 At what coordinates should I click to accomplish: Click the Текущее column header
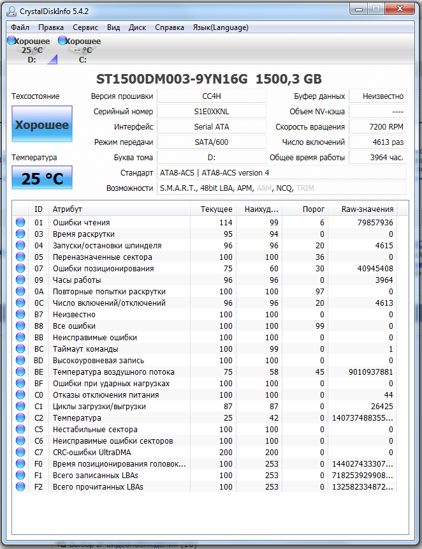[x=213, y=209]
